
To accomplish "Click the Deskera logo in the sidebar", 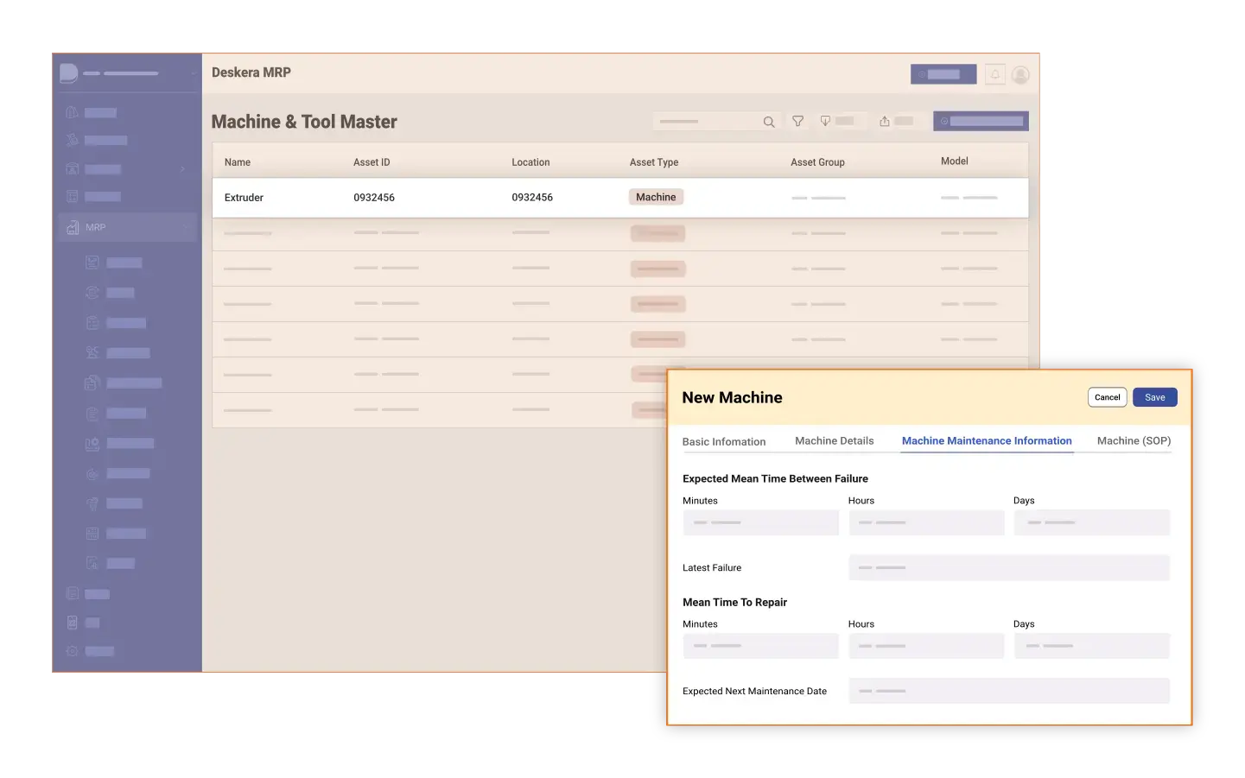I will (x=71, y=73).
